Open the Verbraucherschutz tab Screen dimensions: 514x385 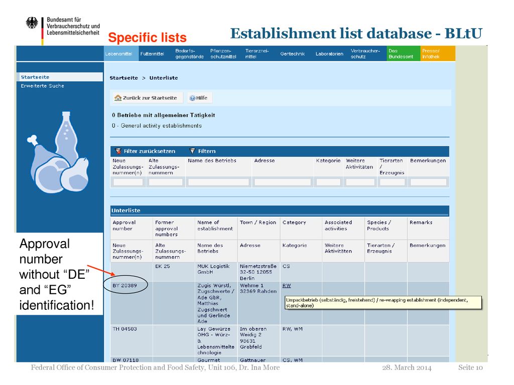(365, 54)
